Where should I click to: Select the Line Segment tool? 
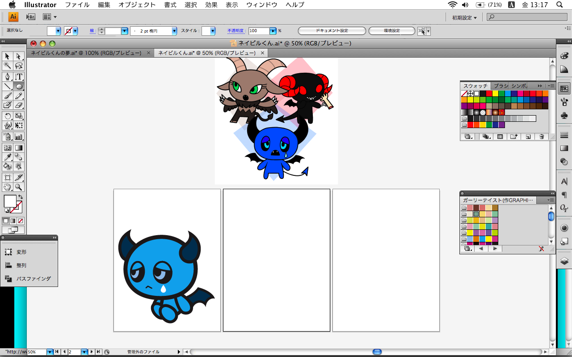8,86
